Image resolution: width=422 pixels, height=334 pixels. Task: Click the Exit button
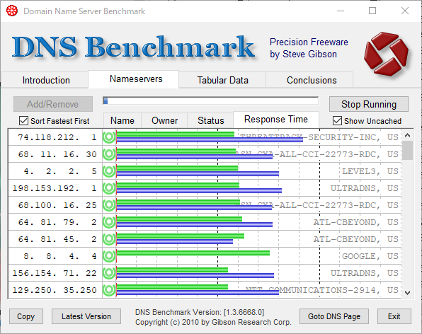[x=394, y=316]
